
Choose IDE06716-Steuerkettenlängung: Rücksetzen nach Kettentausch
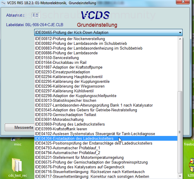[x=106, y=172]
